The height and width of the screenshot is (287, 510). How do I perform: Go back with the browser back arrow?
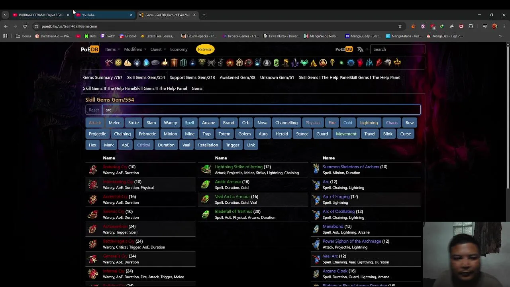click(6, 26)
